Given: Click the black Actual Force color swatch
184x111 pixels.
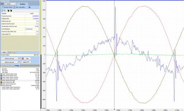Looking at the screenshot, I should point(1,82).
